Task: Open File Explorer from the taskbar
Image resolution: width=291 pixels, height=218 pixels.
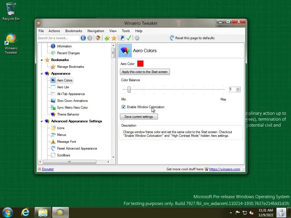Action: pyautogui.click(x=43, y=212)
